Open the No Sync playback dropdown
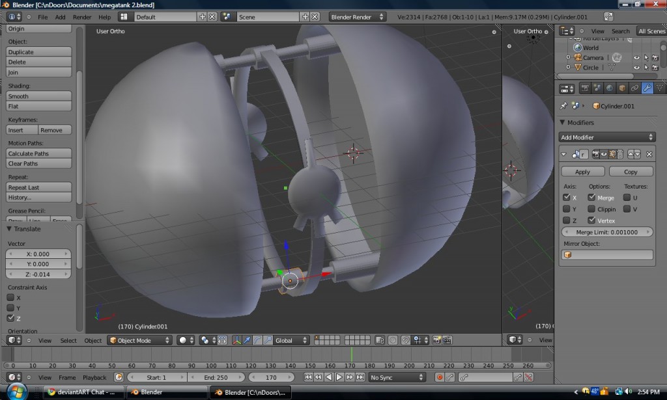The height and width of the screenshot is (400, 667). pos(397,377)
